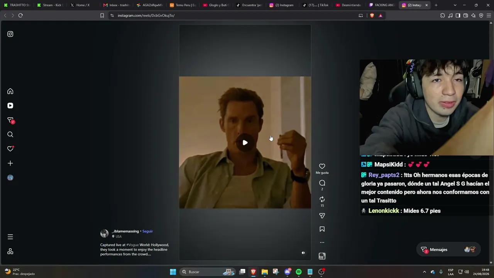Open the Windows Start menu
Viewport: 494px width, 278px height.
173,272
